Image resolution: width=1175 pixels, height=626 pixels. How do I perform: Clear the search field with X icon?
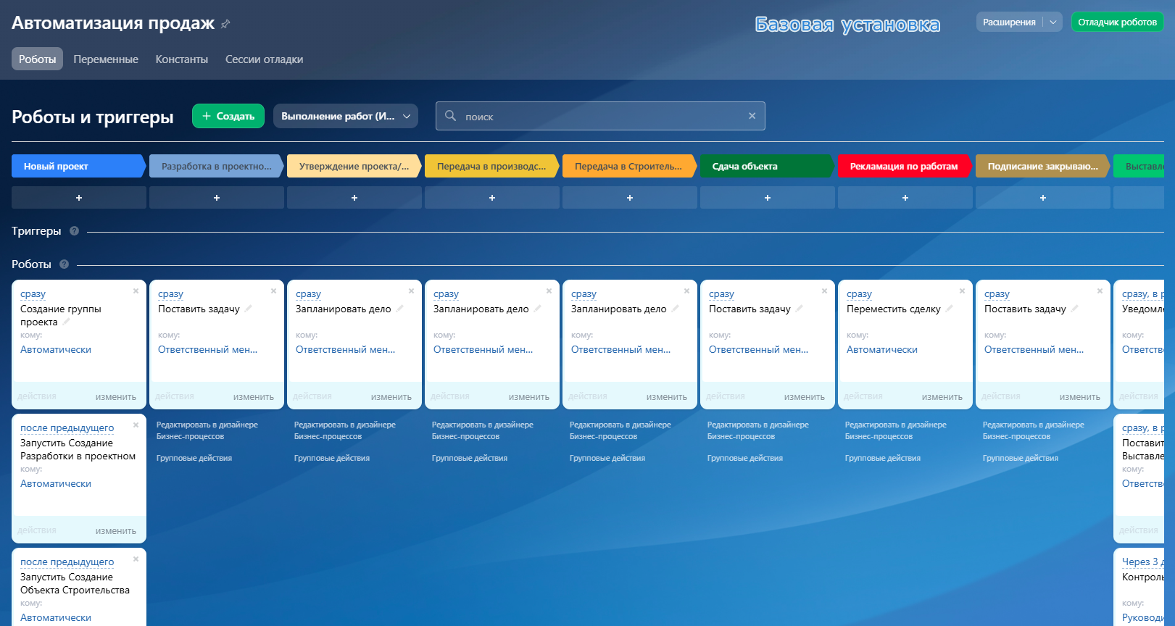752,116
